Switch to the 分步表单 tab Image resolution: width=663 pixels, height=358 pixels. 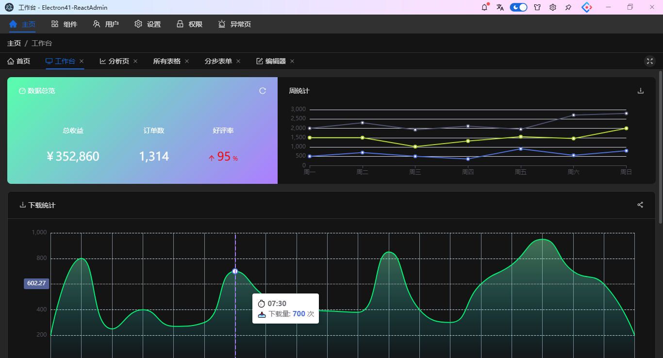218,61
